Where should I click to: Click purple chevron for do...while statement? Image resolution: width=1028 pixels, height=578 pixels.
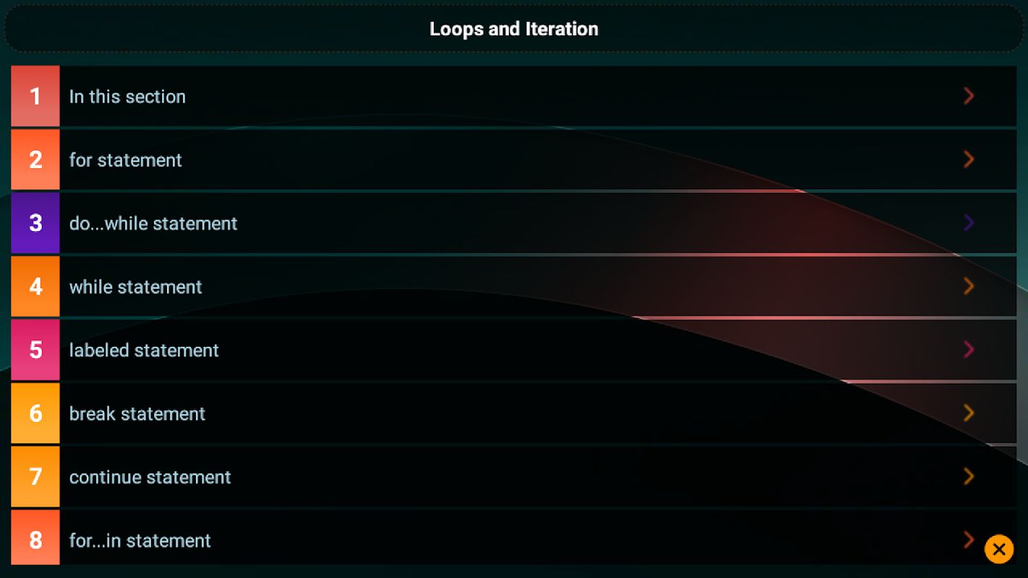[969, 223]
